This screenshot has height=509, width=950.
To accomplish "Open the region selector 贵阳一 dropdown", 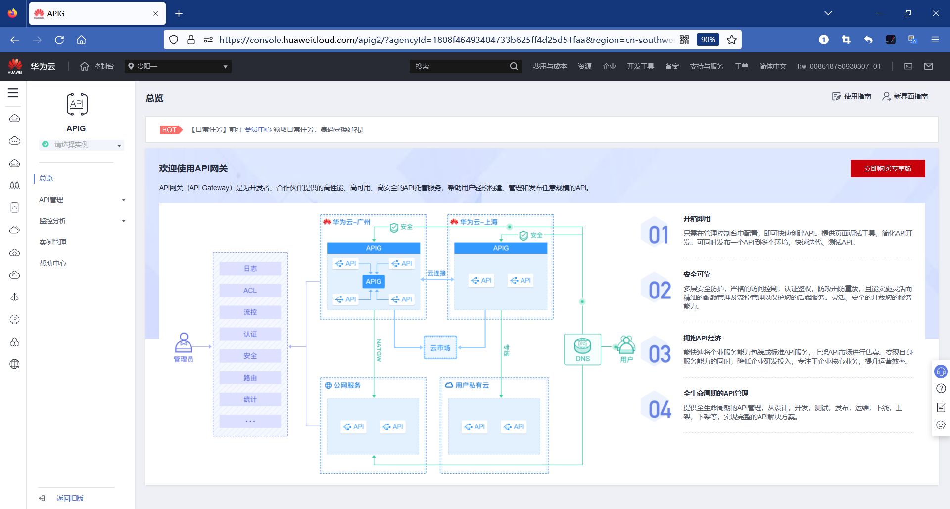I will pyautogui.click(x=178, y=66).
